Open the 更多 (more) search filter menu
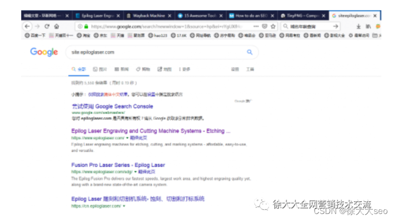 (x=184, y=69)
